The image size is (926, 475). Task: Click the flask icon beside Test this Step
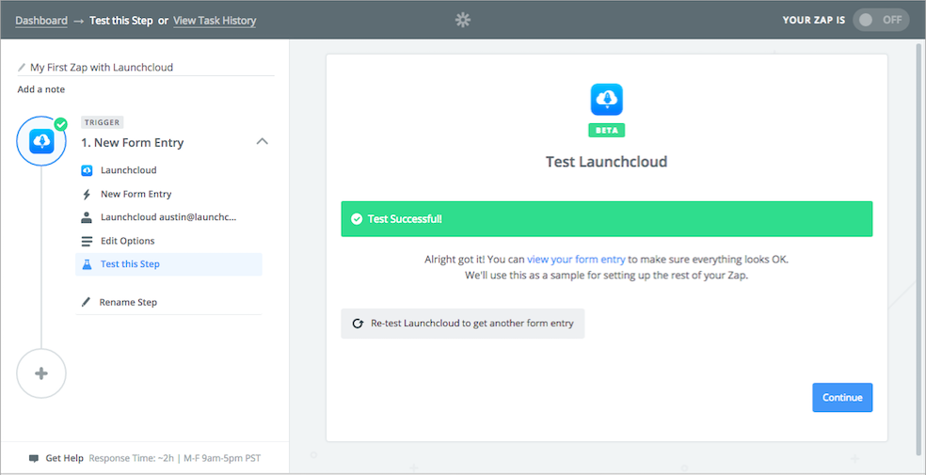pyautogui.click(x=87, y=264)
